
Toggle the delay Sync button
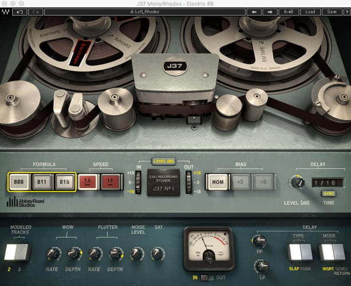tap(328, 193)
